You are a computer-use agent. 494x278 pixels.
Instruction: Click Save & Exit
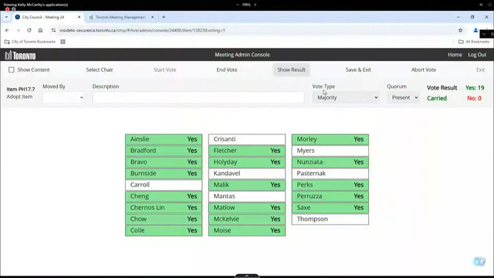coord(358,69)
